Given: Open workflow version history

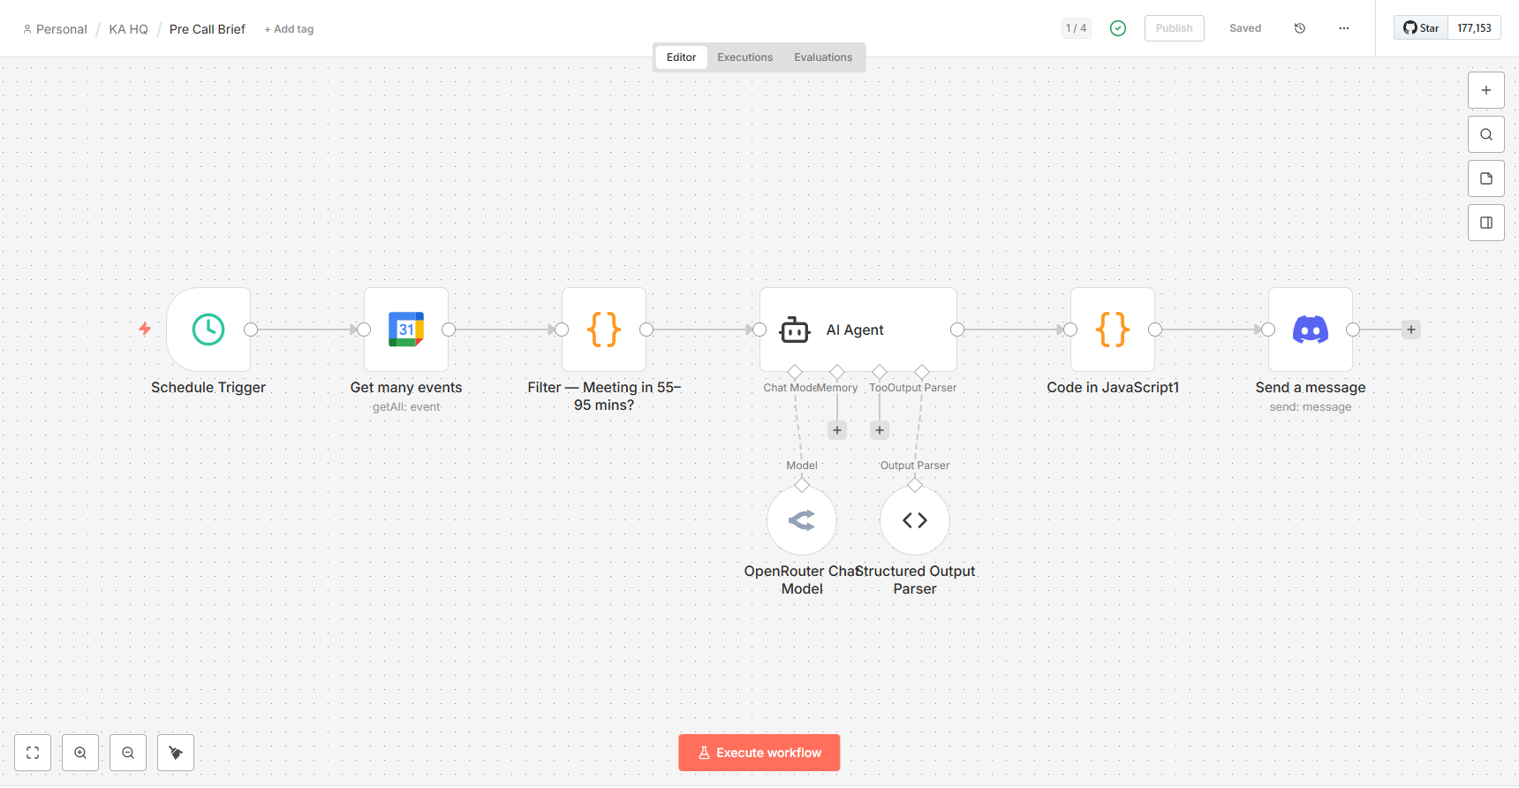Looking at the screenshot, I should click(1300, 28).
